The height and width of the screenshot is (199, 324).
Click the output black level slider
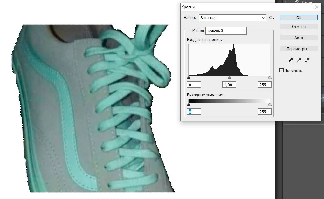pyautogui.click(x=189, y=105)
